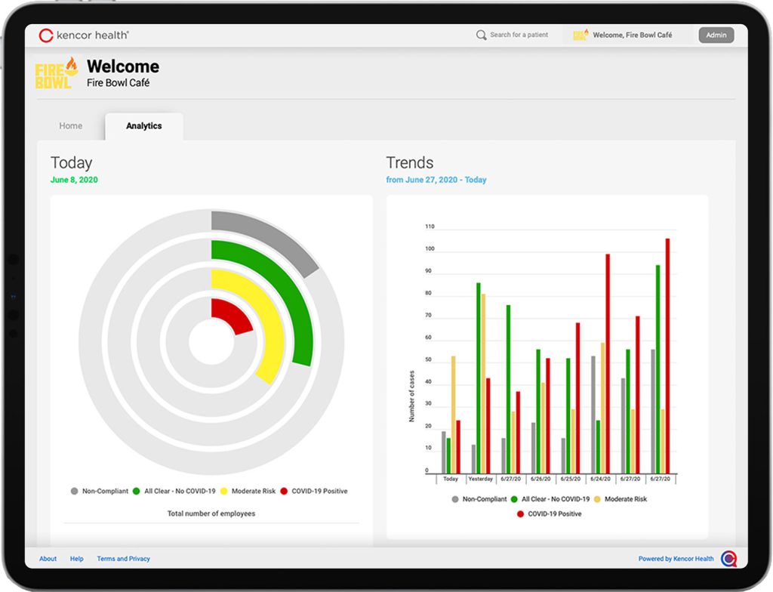
Task: Click the small Fire Bowl icon in header
Action: tap(581, 35)
